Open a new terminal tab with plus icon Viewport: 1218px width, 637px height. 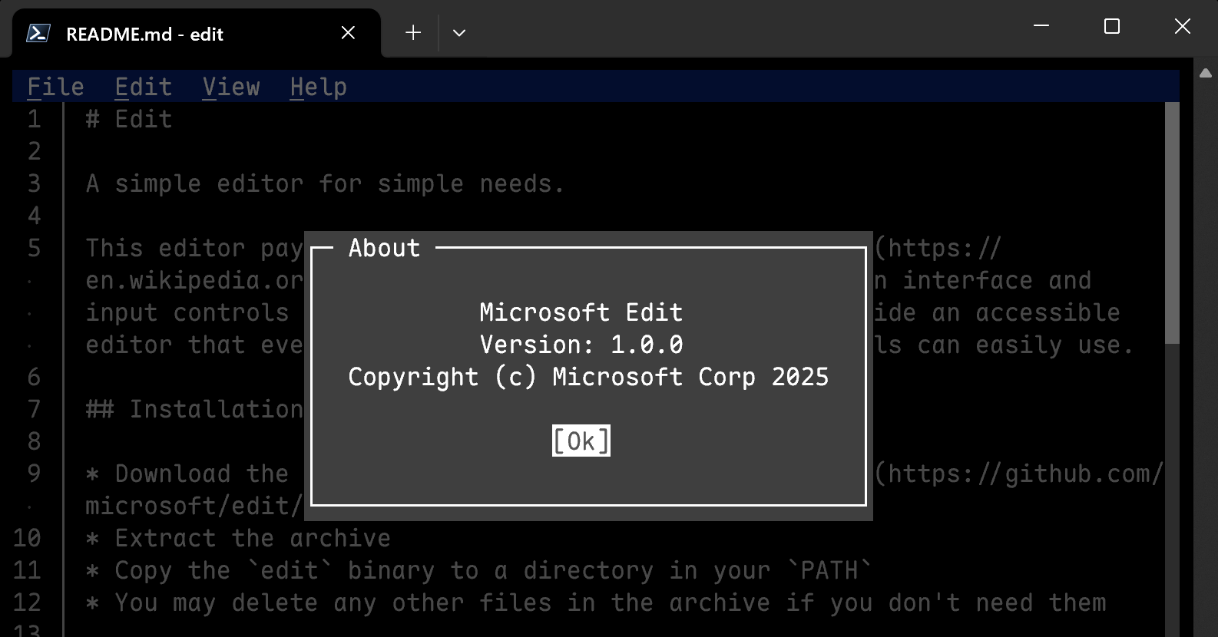(x=413, y=32)
